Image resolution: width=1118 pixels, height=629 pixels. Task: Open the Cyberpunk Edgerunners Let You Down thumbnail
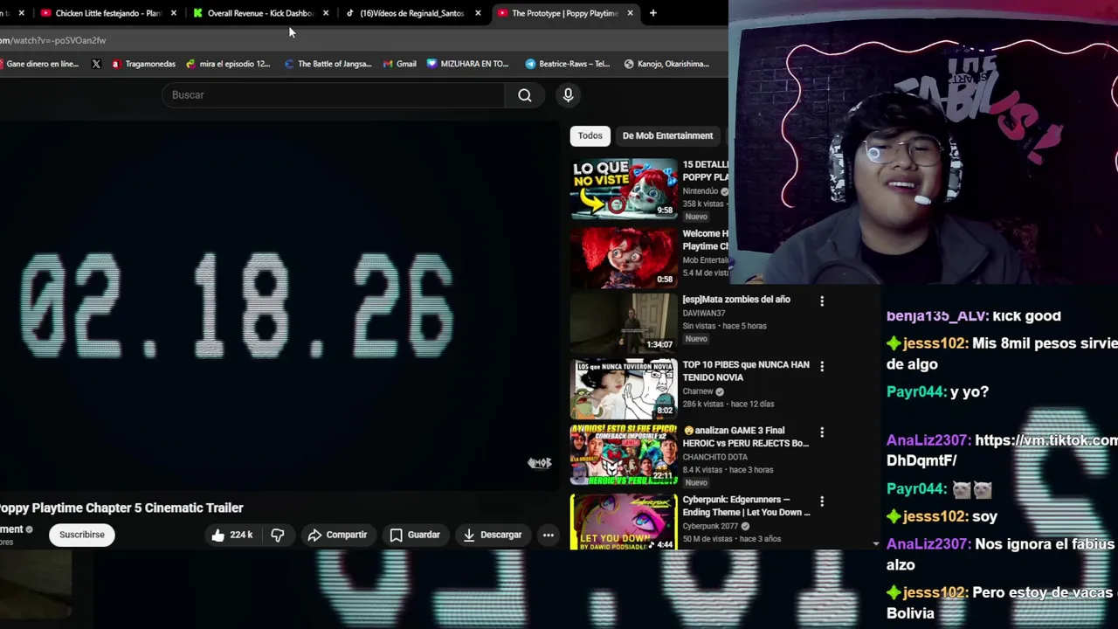pyautogui.click(x=624, y=522)
